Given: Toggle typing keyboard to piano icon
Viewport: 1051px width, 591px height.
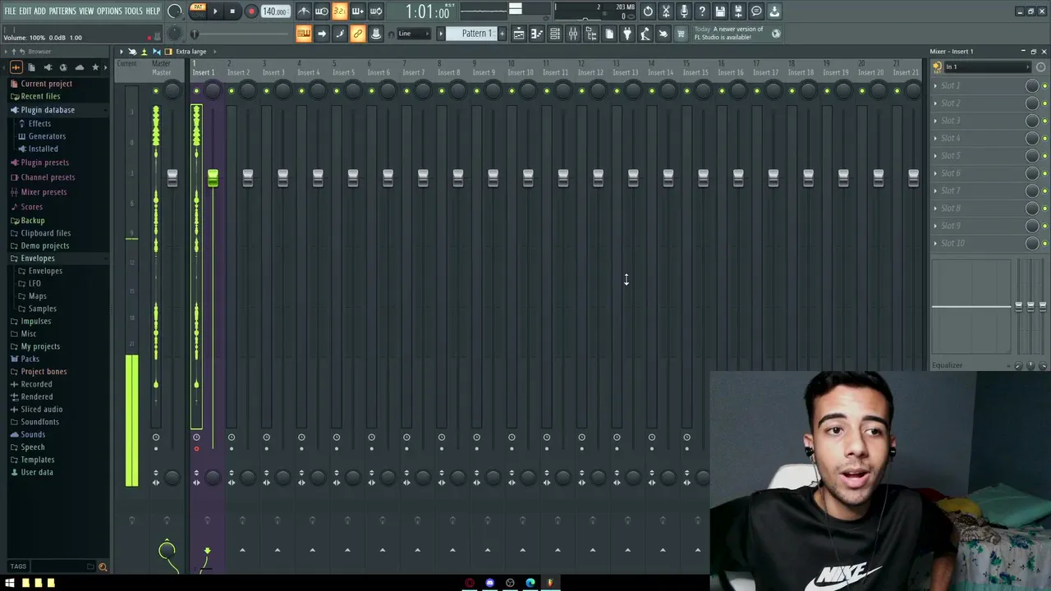Looking at the screenshot, I should pyautogui.click(x=304, y=34).
